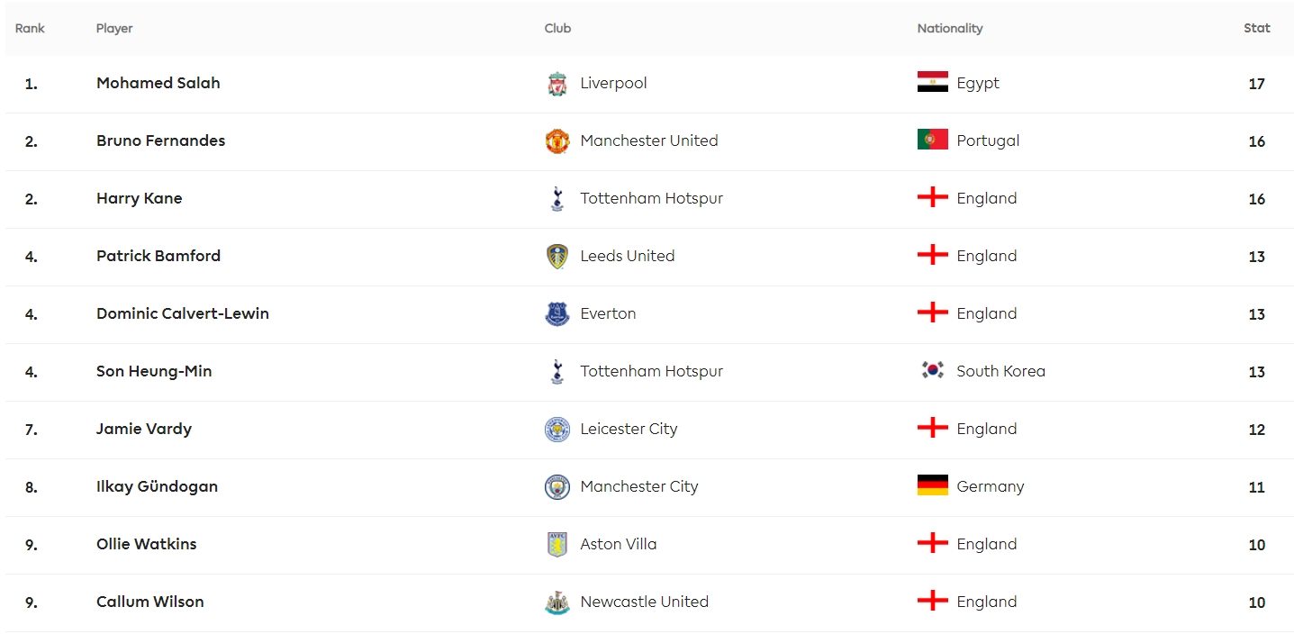Click the Egypt flag icon

click(932, 83)
